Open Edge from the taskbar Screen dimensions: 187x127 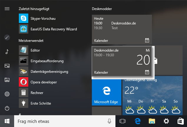[x=138, y=121]
